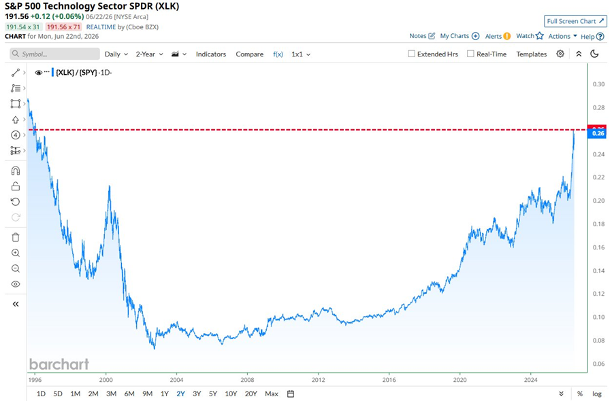Open the Daily frequency dropdown
Image resolution: width=612 pixels, height=401 pixels.
(116, 54)
